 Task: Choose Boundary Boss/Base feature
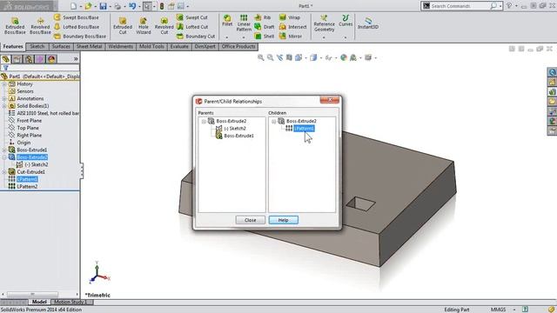80,37
